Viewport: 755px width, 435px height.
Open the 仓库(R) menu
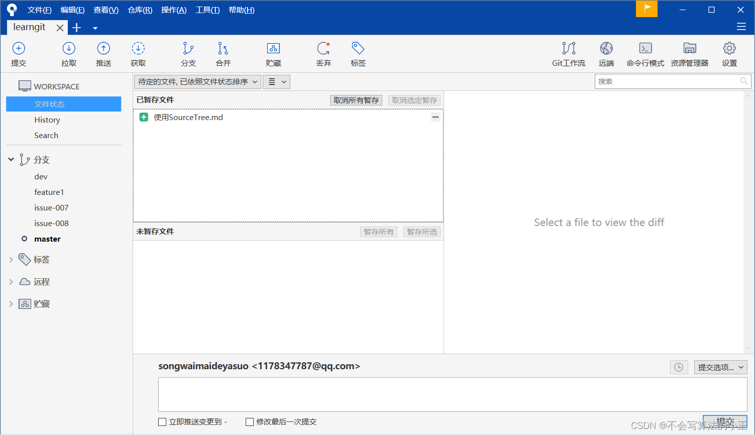(140, 10)
